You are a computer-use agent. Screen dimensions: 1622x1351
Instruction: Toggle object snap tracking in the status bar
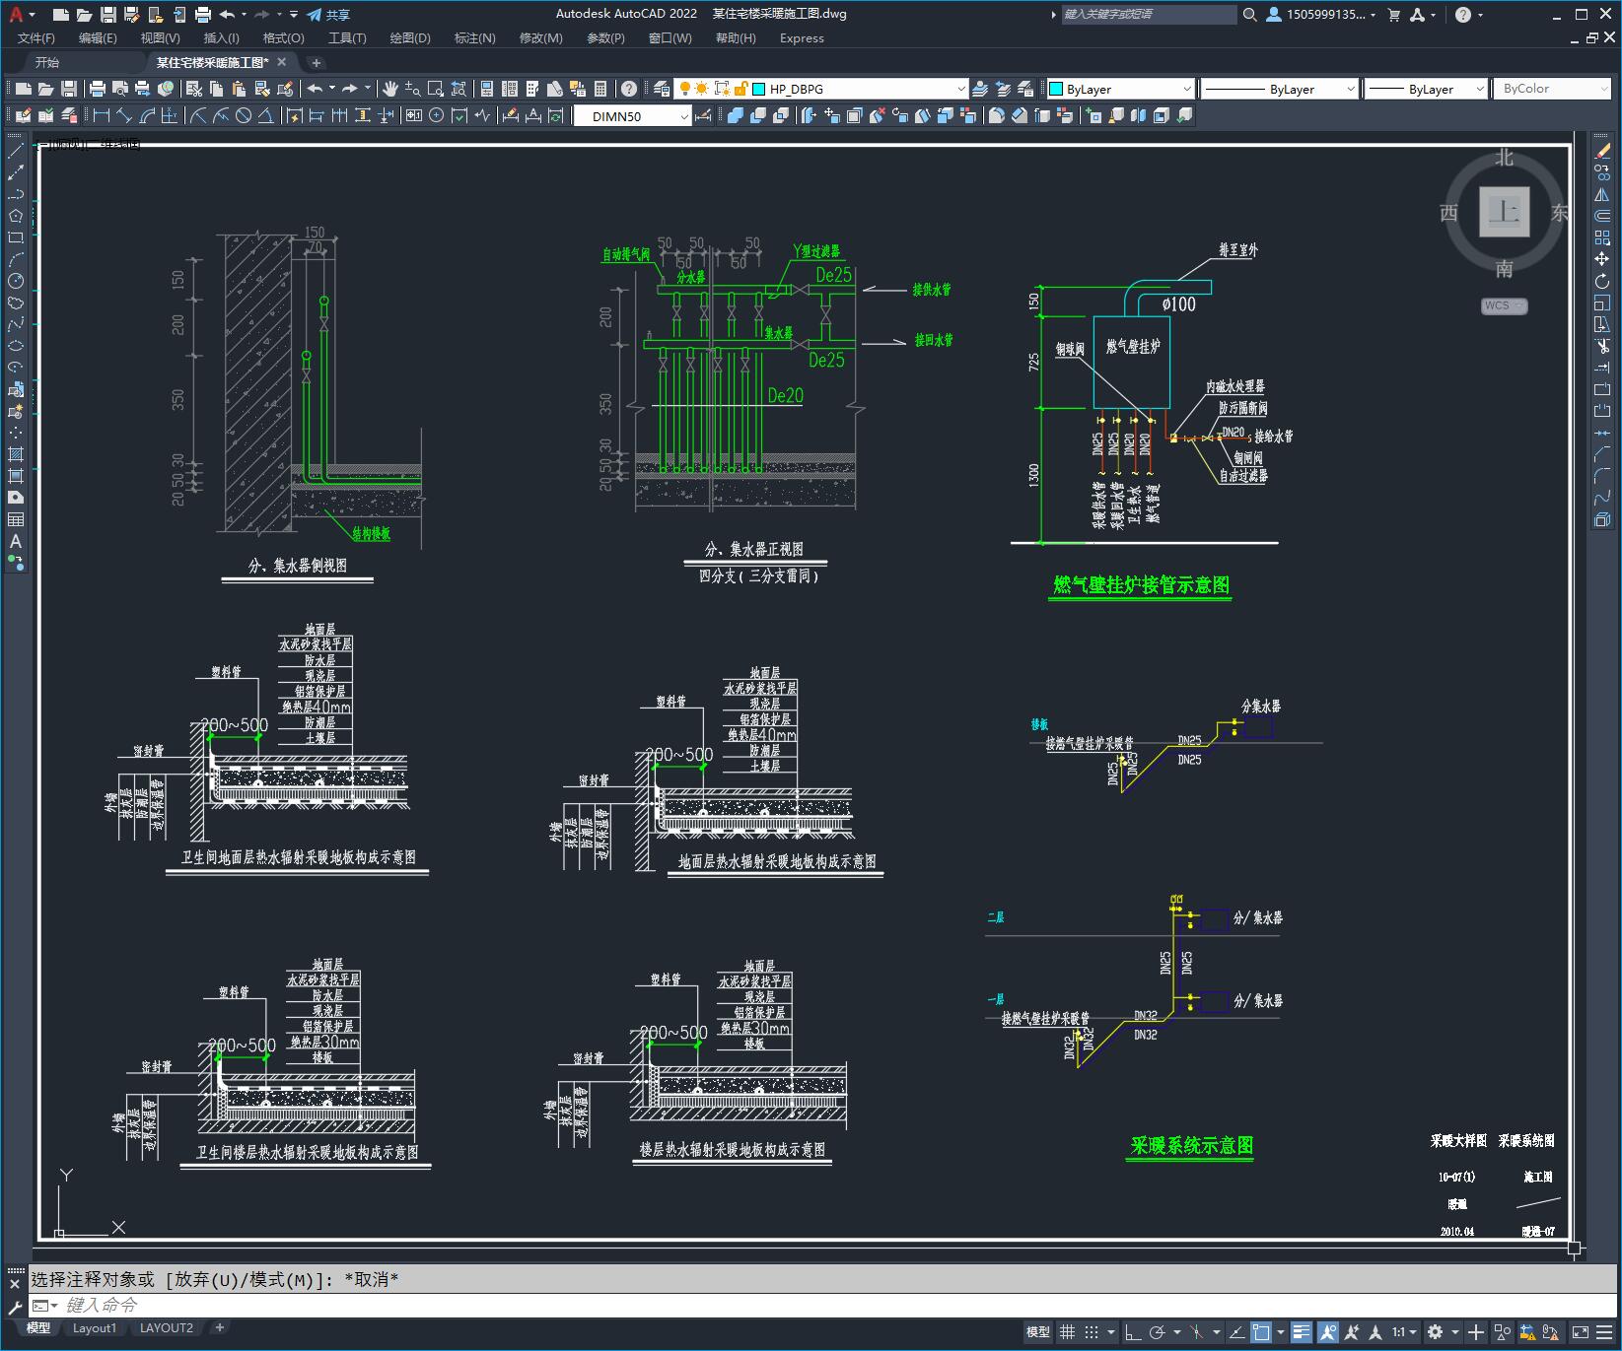(1236, 1332)
